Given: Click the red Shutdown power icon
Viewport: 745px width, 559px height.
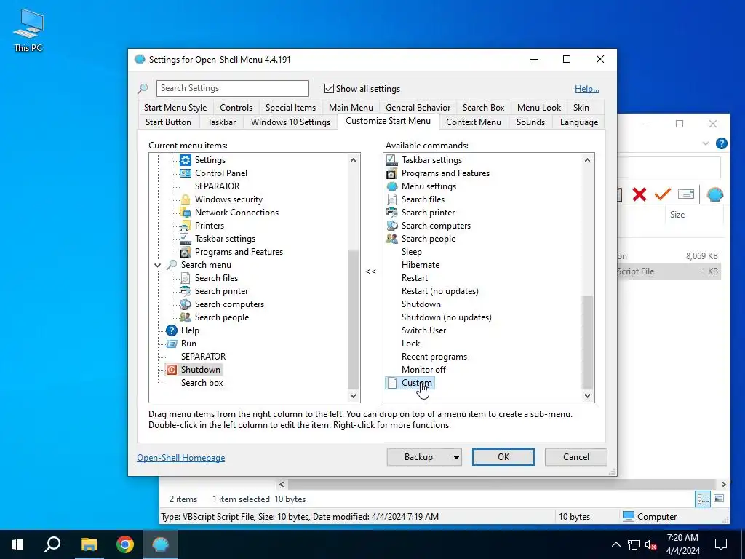Looking at the screenshot, I should pyautogui.click(x=172, y=370).
